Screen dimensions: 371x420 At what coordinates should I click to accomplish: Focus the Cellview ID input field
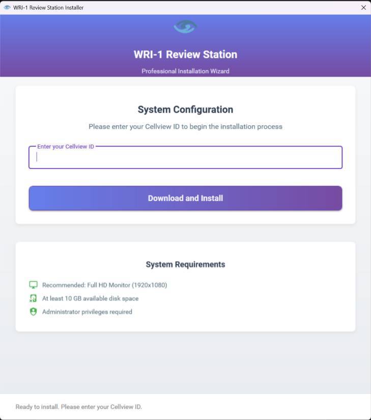185,158
